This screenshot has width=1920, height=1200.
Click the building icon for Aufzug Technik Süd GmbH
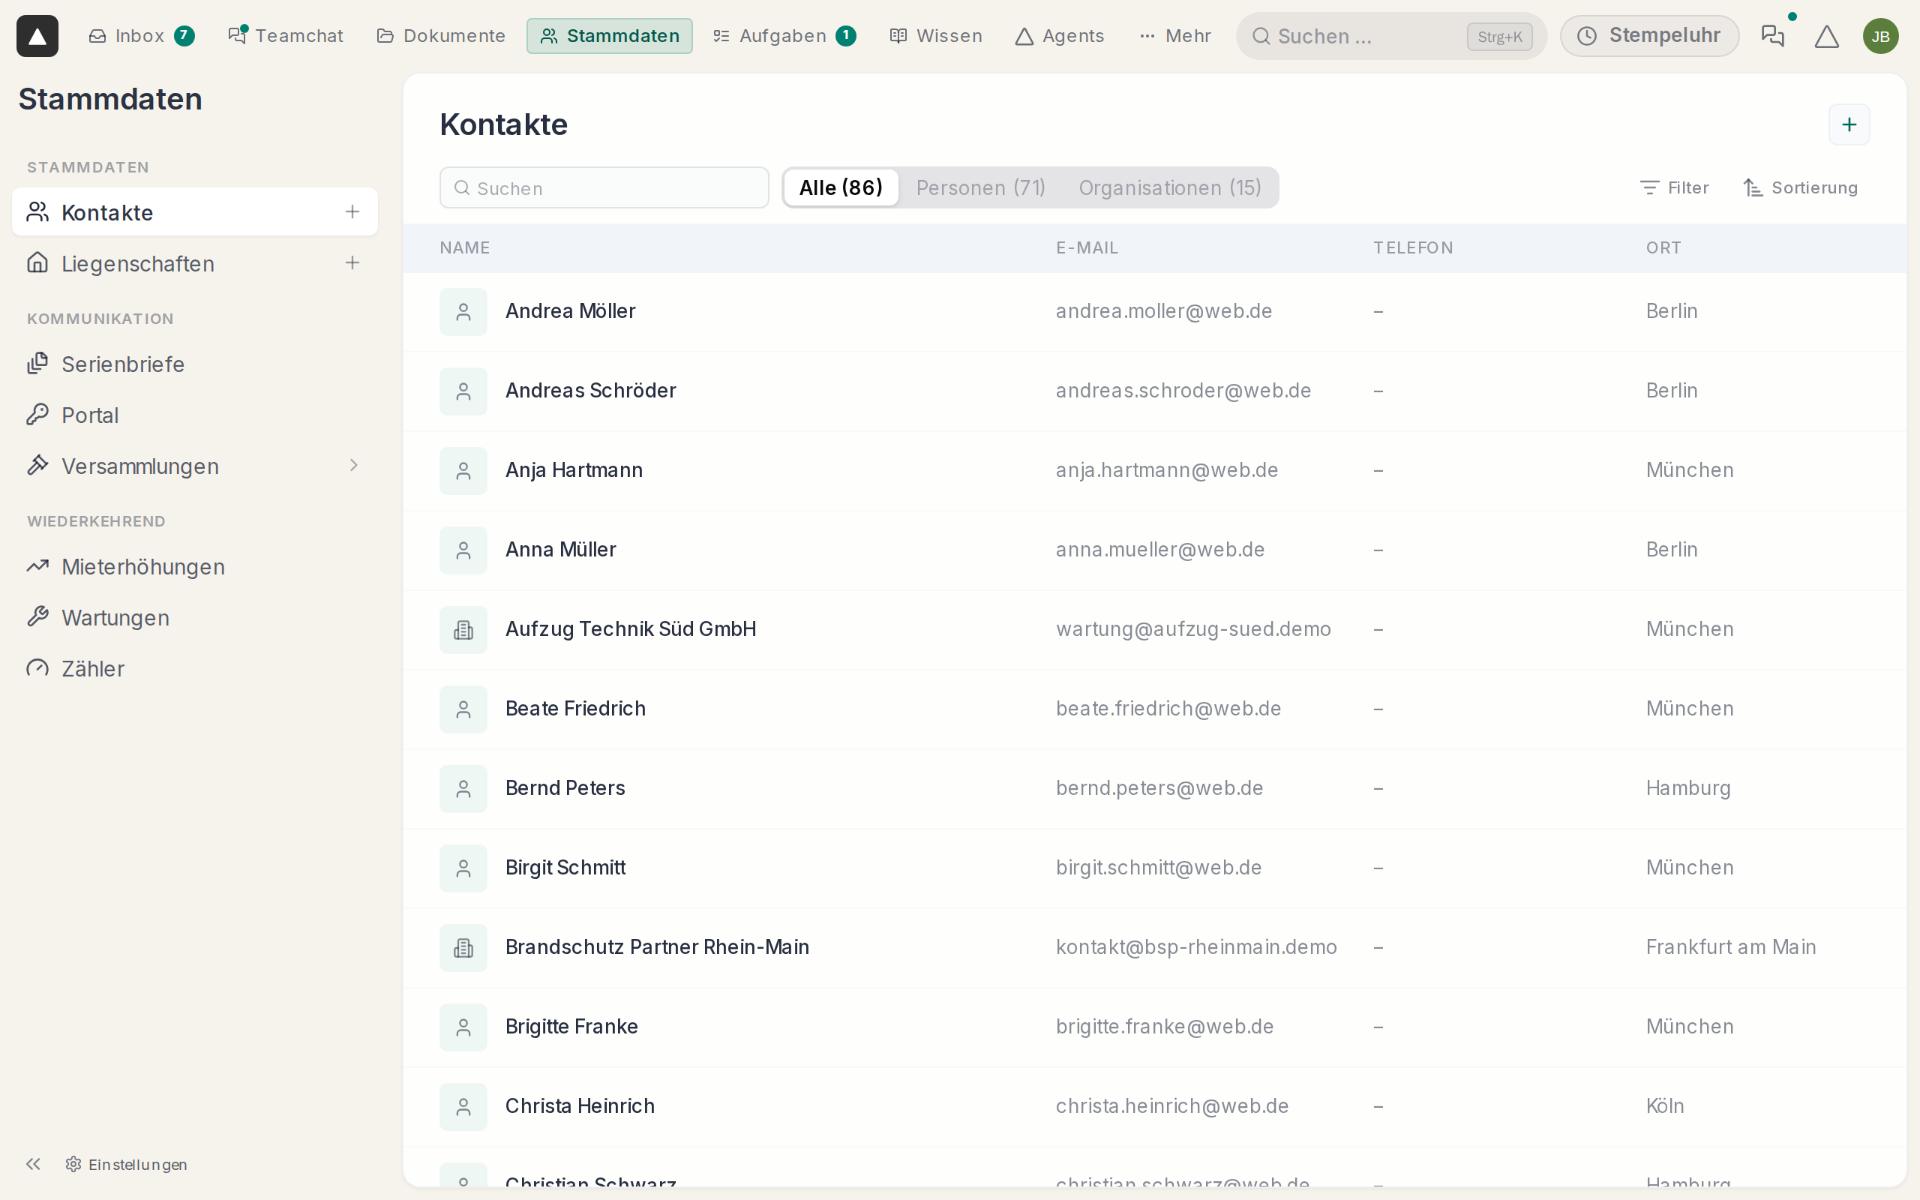(x=463, y=629)
